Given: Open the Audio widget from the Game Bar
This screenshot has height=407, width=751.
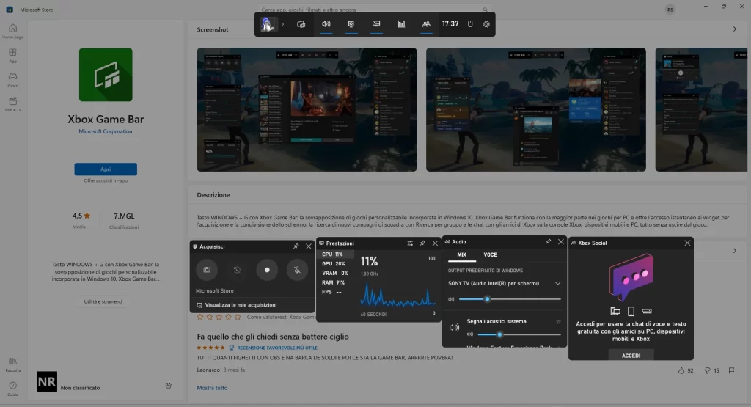Looking at the screenshot, I should [326, 24].
